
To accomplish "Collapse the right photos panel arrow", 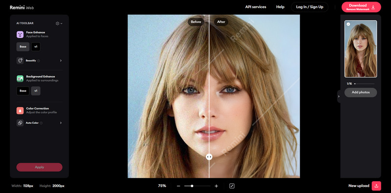I will [x=339, y=97].
